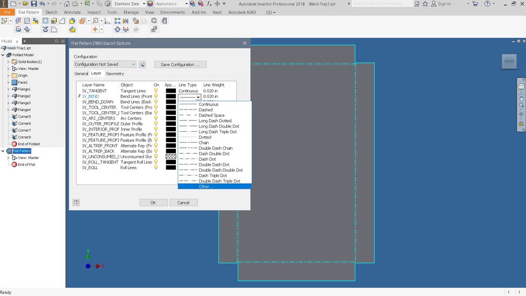This screenshot has width=526, height=296.
Task: Click the icon next to configuration dropdown
Action: 142,64
